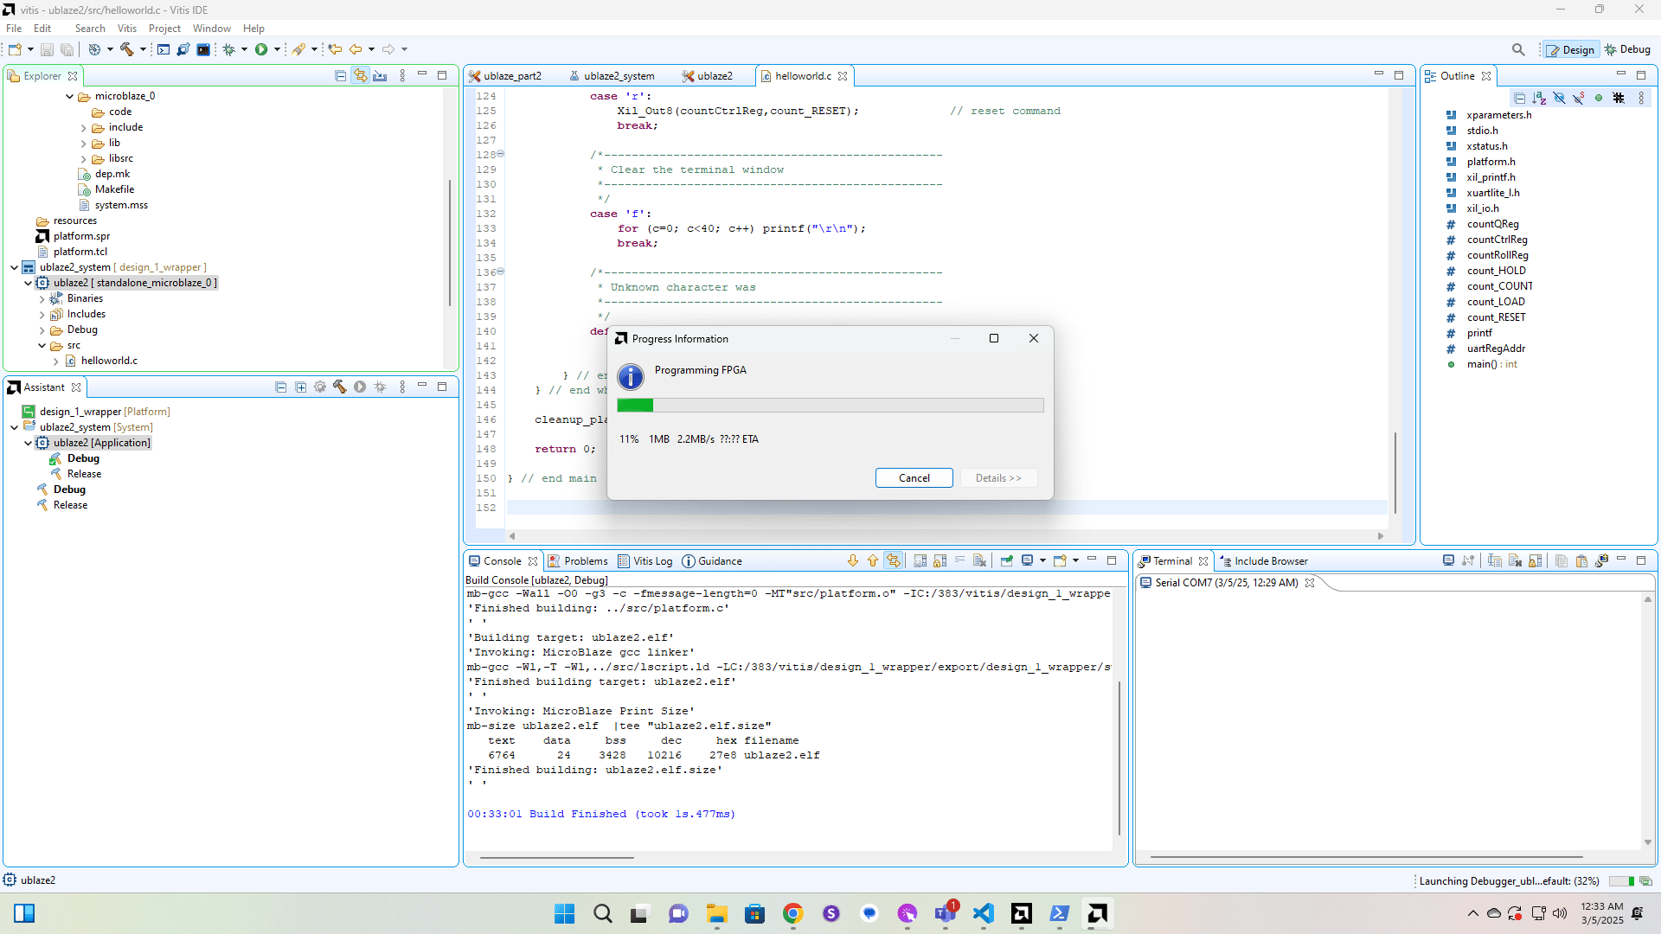Click the Search magnifier icon at top right
This screenshot has height=934, width=1661.
1518,49
